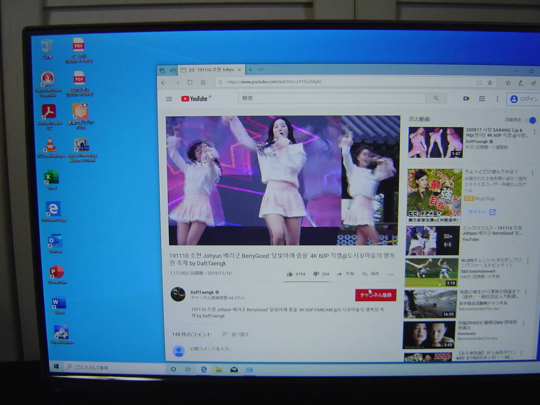This screenshot has height=405, width=540.
Task: Click the share icon in the Edge toolbar
Action: (x=533, y=83)
